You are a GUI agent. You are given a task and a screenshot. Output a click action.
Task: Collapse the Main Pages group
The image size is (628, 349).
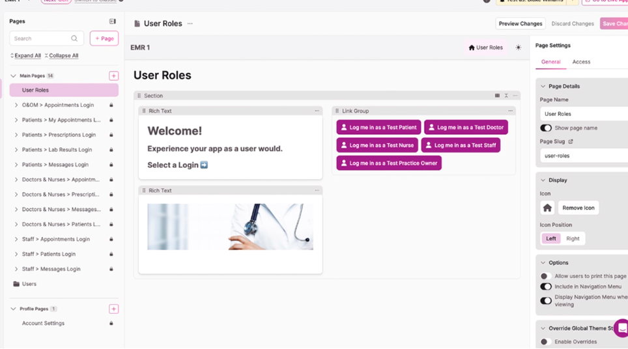(x=13, y=76)
